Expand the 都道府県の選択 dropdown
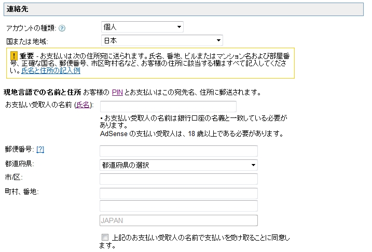This screenshot has width=372, height=252. pos(178,165)
